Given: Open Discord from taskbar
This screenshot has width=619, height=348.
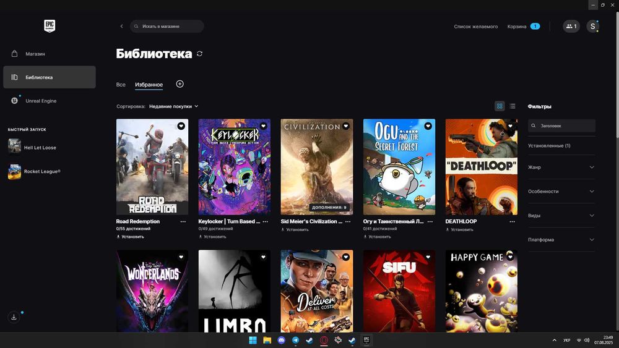Looking at the screenshot, I should coord(282,340).
